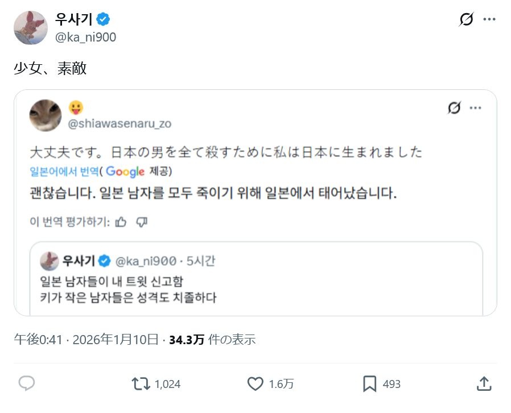Click the blue verified badge at top
Image resolution: width=511 pixels, height=413 pixels.
click(103, 19)
